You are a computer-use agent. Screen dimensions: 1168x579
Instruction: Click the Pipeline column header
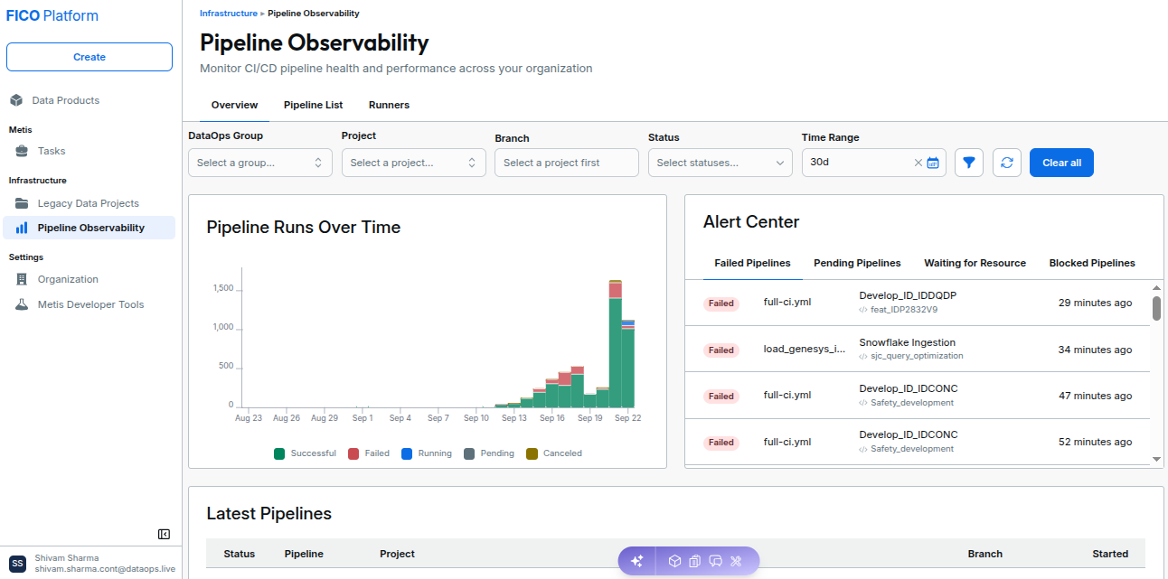(x=304, y=554)
